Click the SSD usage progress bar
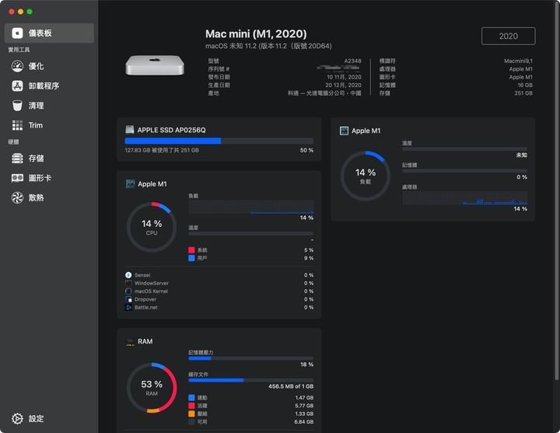The height and width of the screenshot is (433, 560). (x=219, y=141)
